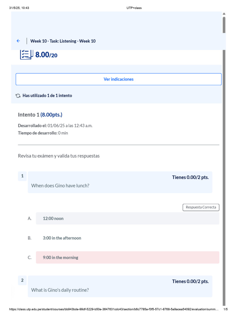Click the UTP+class page header title
The height and width of the screenshot is (317, 237).
click(x=134, y=8)
